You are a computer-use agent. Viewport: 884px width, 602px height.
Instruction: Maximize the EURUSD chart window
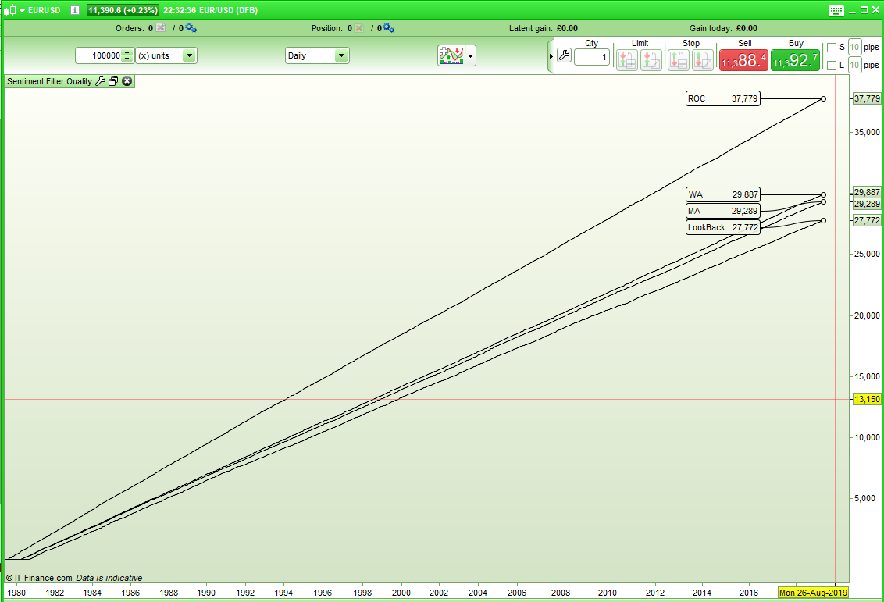(x=864, y=10)
